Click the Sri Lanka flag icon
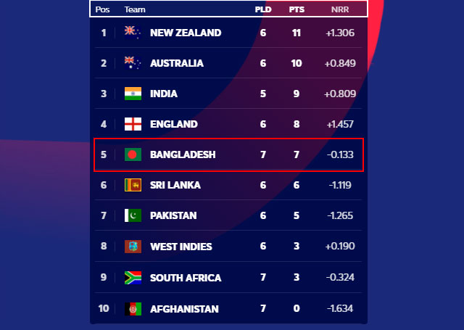464x330 pixels. point(133,185)
